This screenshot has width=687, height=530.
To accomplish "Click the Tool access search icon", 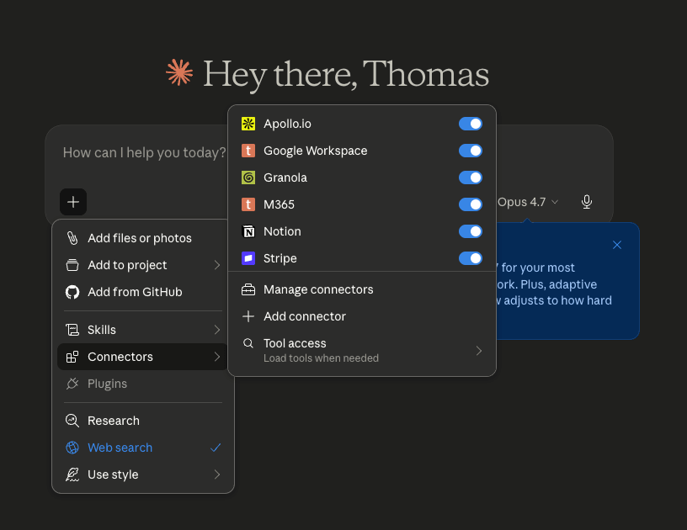I will click(x=248, y=343).
